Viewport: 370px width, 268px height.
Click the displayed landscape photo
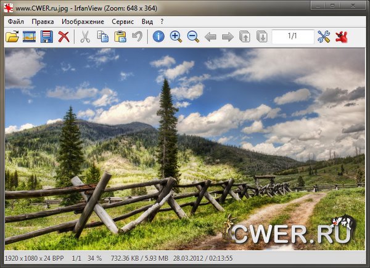185,149
